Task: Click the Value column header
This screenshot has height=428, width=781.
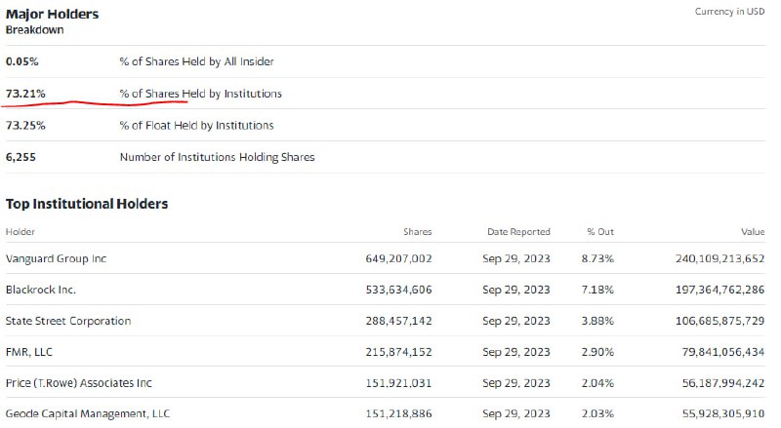Action: tap(753, 232)
